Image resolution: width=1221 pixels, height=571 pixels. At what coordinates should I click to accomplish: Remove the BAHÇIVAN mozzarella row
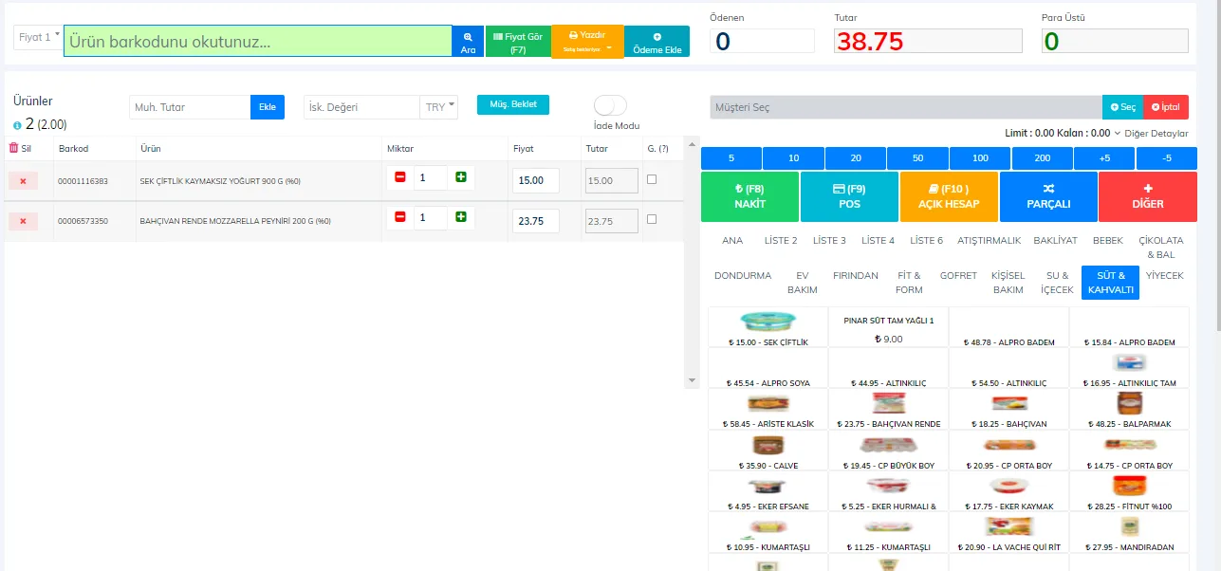point(23,221)
